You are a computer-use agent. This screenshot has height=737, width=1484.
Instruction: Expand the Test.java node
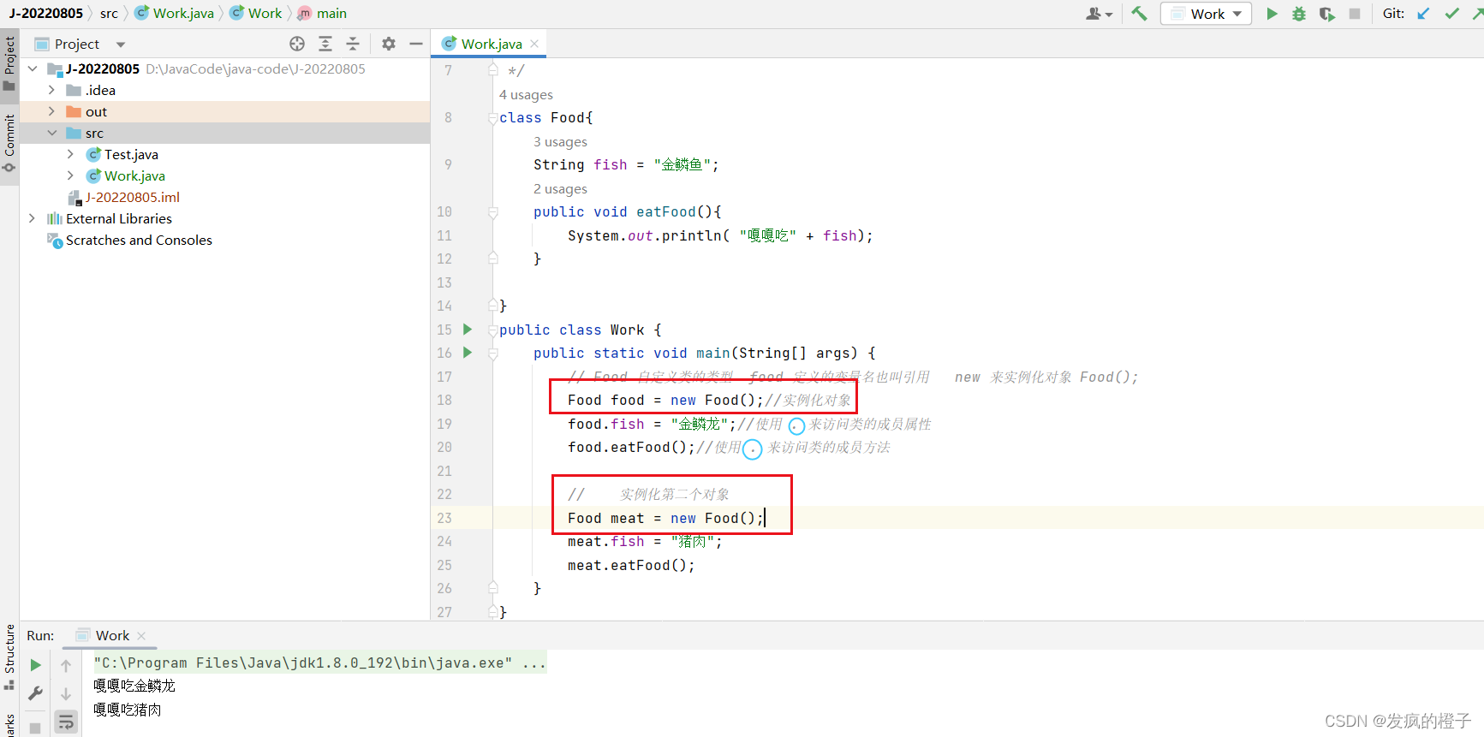coord(70,154)
